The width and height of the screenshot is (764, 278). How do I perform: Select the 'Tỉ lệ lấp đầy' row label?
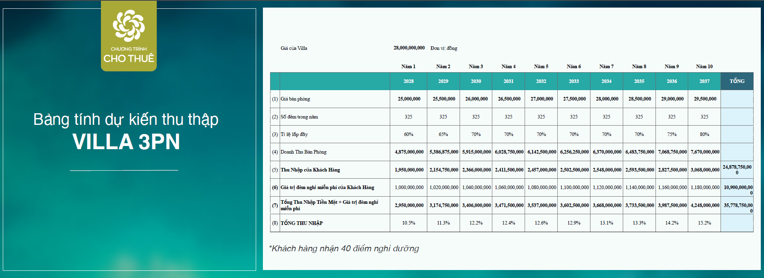point(294,134)
